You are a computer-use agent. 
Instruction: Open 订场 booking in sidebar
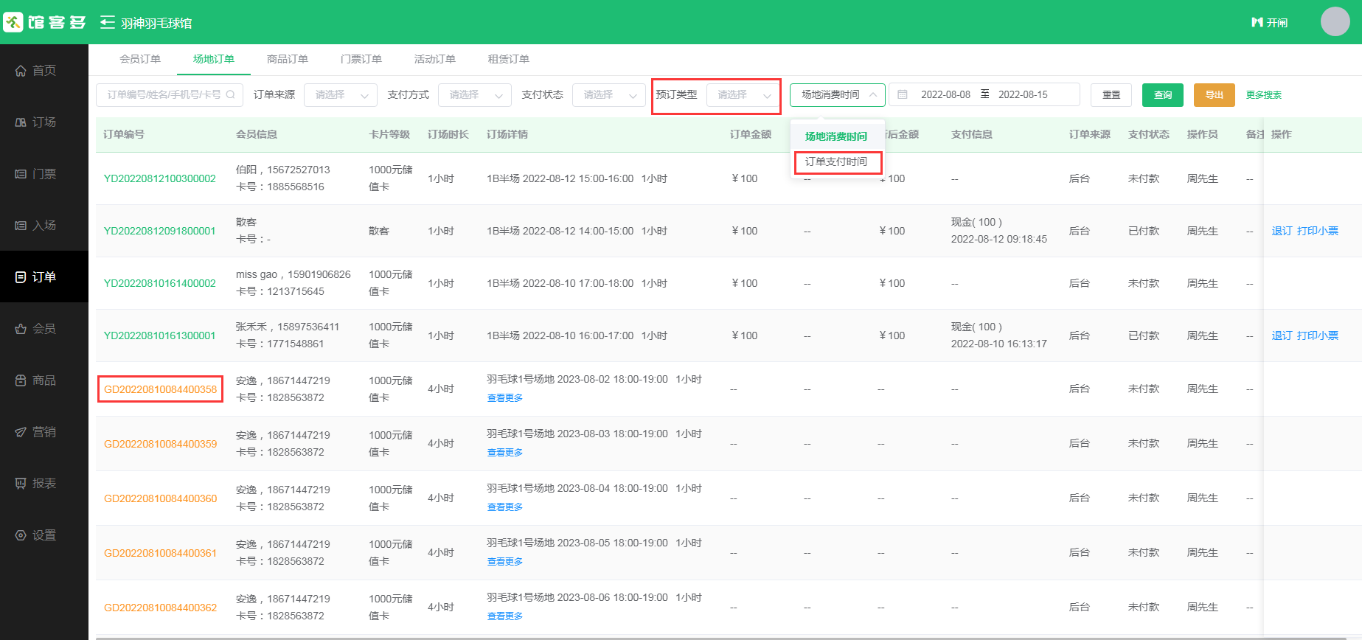click(44, 122)
